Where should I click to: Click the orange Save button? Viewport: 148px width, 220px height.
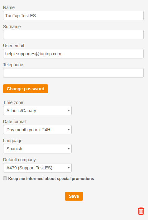click(x=74, y=196)
